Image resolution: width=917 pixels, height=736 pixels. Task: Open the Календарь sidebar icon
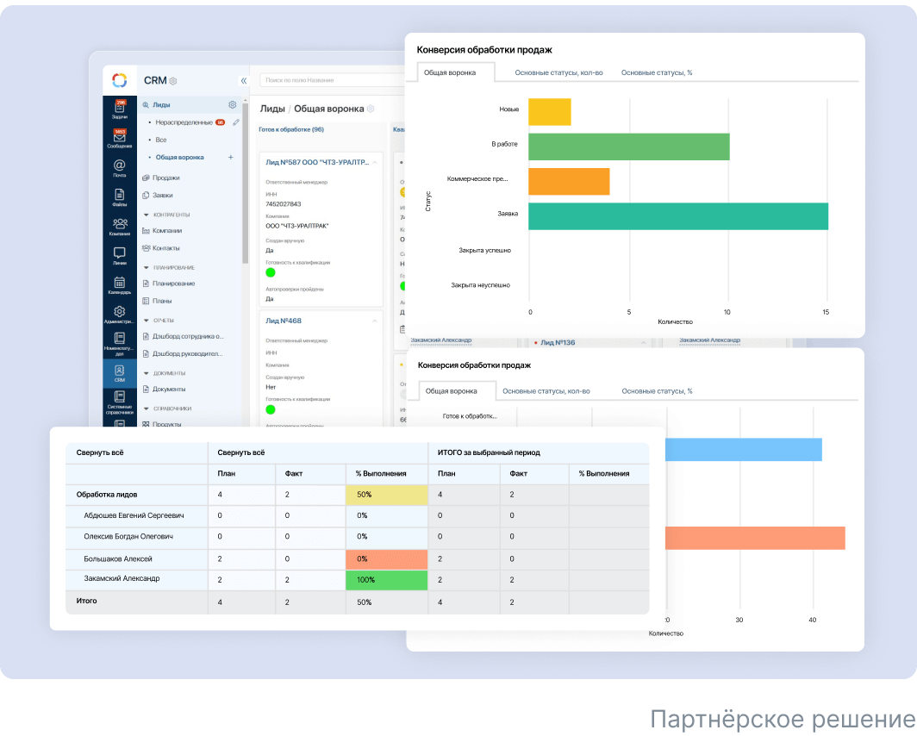119,284
